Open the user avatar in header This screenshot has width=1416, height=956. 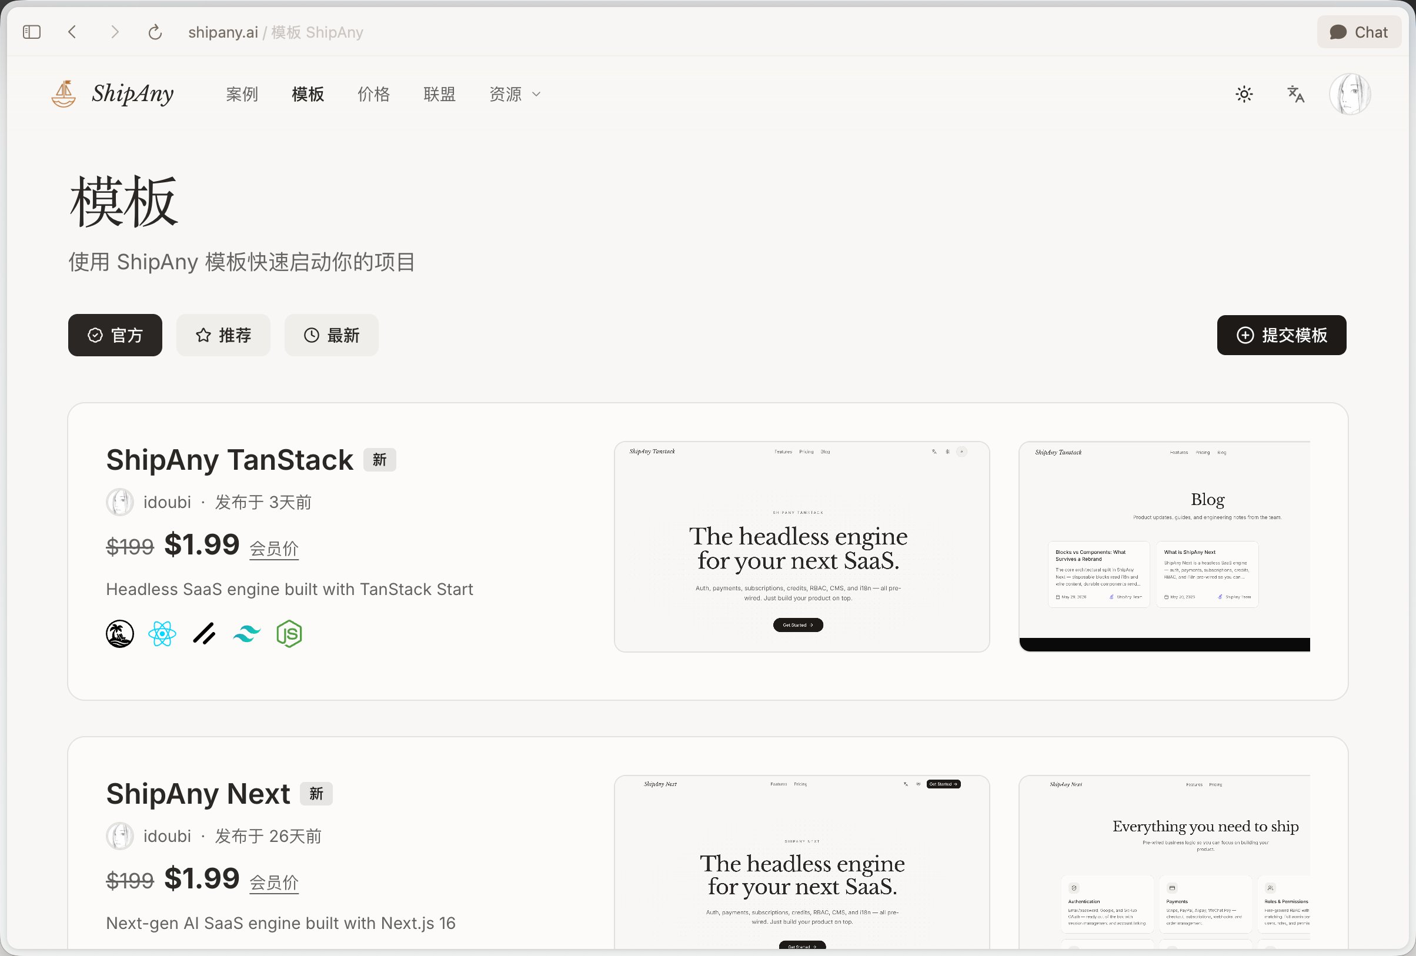(x=1350, y=95)
